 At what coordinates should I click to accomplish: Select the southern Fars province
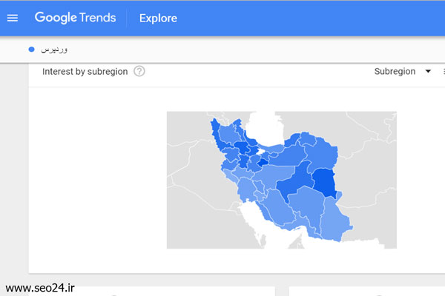[x=276, y=206]
